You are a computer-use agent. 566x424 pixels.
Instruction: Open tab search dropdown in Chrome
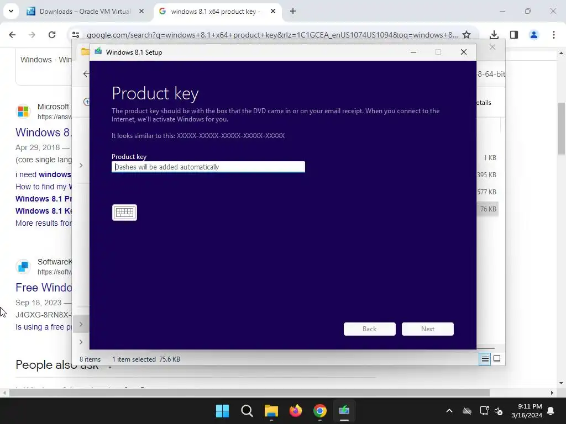(11, 11)
